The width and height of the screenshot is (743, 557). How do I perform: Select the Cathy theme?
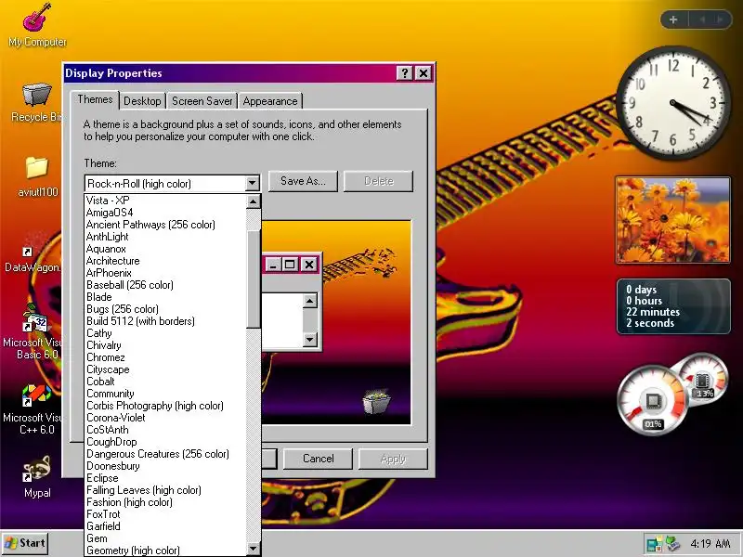[x=166, y=333]
